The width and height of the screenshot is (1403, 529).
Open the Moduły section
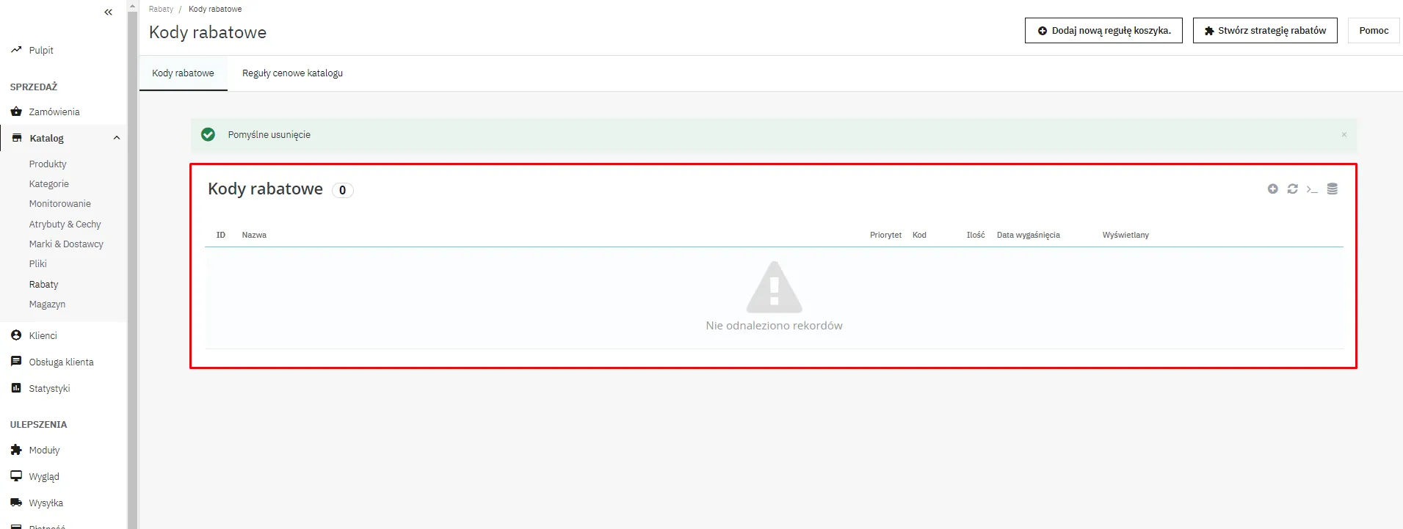click(44, 450)
